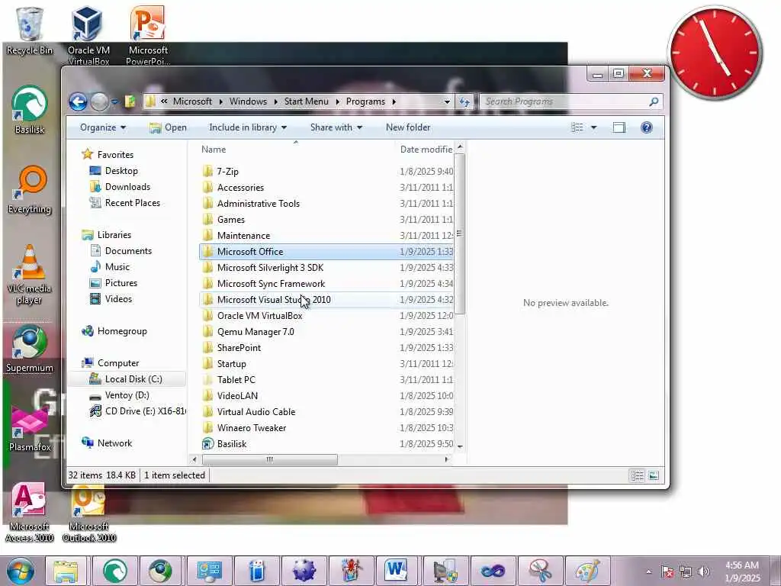Open the Organize menu
This screenshot has height=586, width=781.
tap(103, 127)
